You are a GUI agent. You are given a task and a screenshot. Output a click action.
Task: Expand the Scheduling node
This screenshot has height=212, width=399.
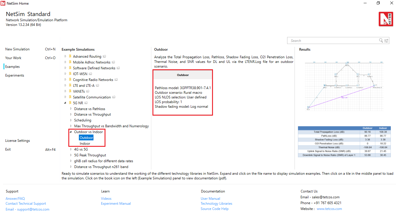pos(71,120)
